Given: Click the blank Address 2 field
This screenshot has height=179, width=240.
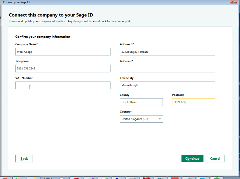Looking at the screenshot, I should click(167, 68).
